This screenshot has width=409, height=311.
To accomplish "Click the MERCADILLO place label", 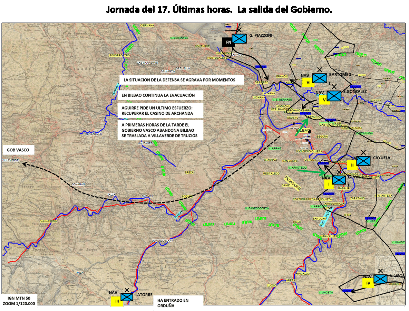I will [93, 134].
